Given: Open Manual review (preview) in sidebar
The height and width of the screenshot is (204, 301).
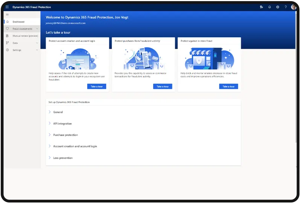Looking at the screenshot, I should pos(25,36).
